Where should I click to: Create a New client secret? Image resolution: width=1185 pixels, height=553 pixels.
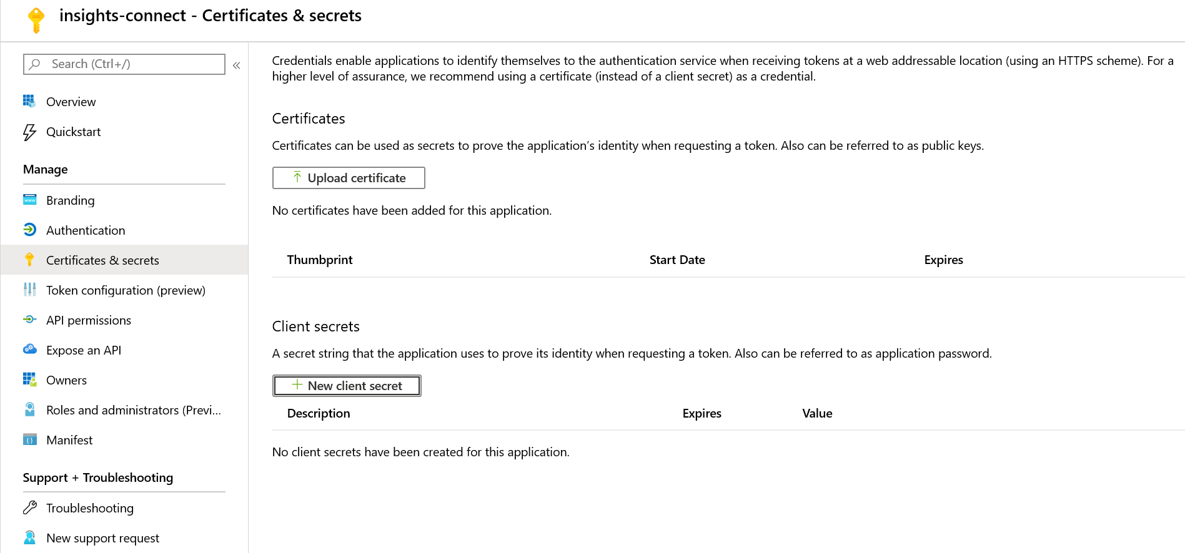[347, 386]
